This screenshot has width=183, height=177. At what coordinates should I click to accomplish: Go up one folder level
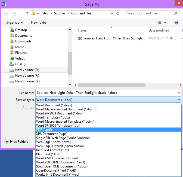point(27,13)
